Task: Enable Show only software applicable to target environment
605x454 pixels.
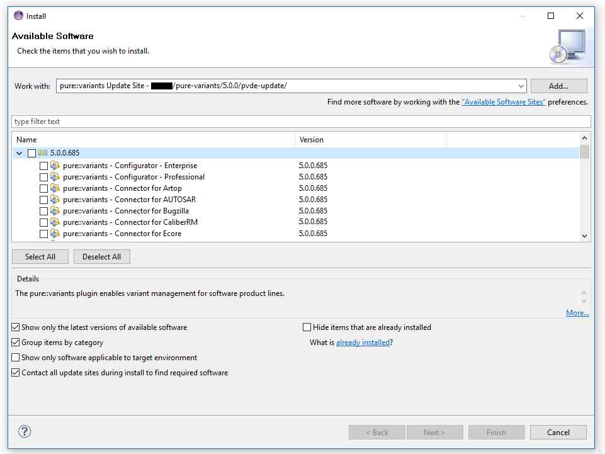Action: point(15,357)
